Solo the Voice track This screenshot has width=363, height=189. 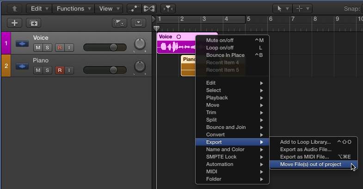[48, 48]
